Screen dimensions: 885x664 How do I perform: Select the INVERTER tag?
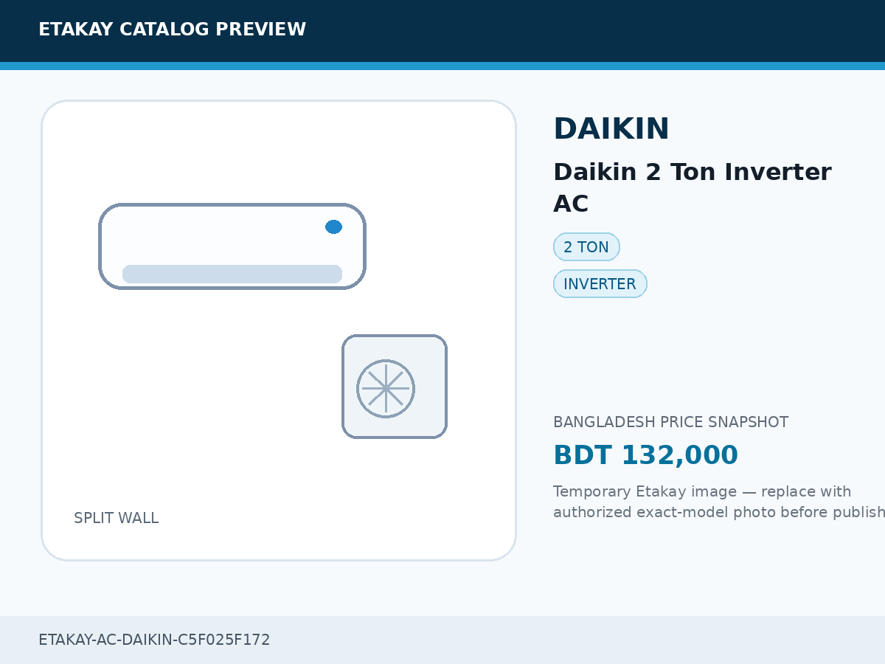click(x=600, y=284)
